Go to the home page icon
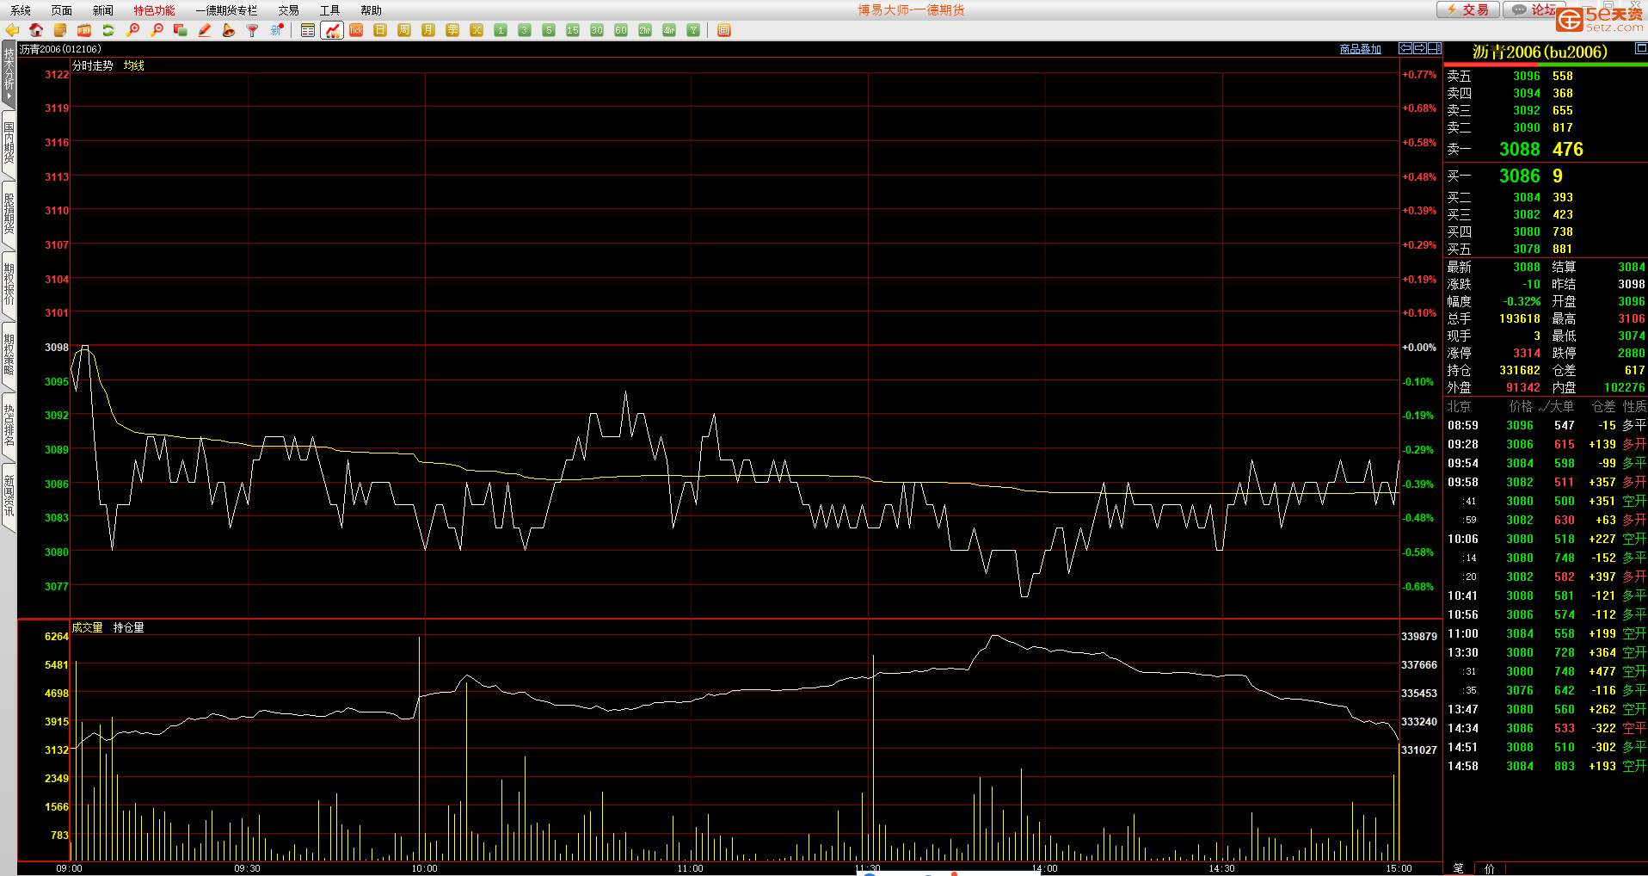This screenshot has height=876, width=1648. pos(36,30)
